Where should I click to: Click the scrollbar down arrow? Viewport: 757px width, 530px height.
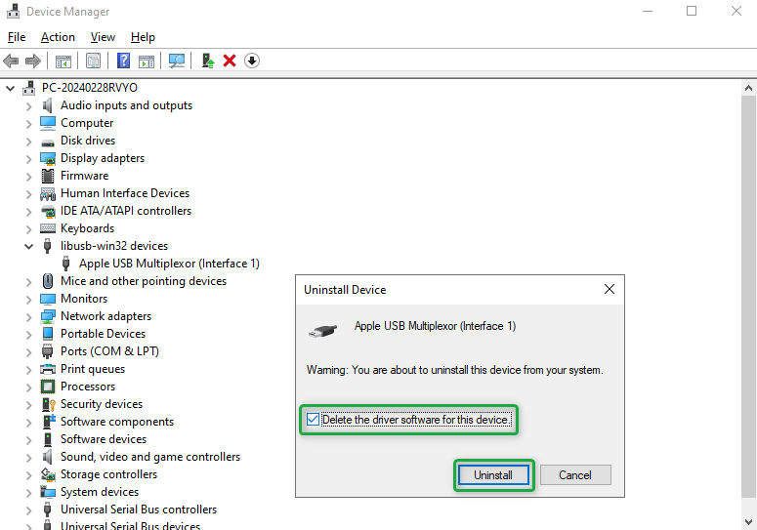[x=748, y=521]
